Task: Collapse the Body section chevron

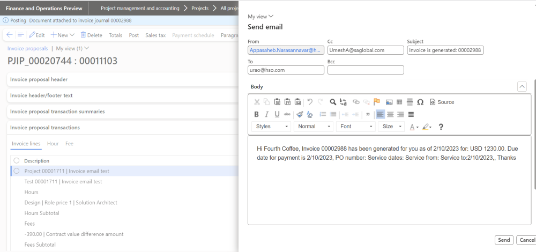Action: coord(522,87)
